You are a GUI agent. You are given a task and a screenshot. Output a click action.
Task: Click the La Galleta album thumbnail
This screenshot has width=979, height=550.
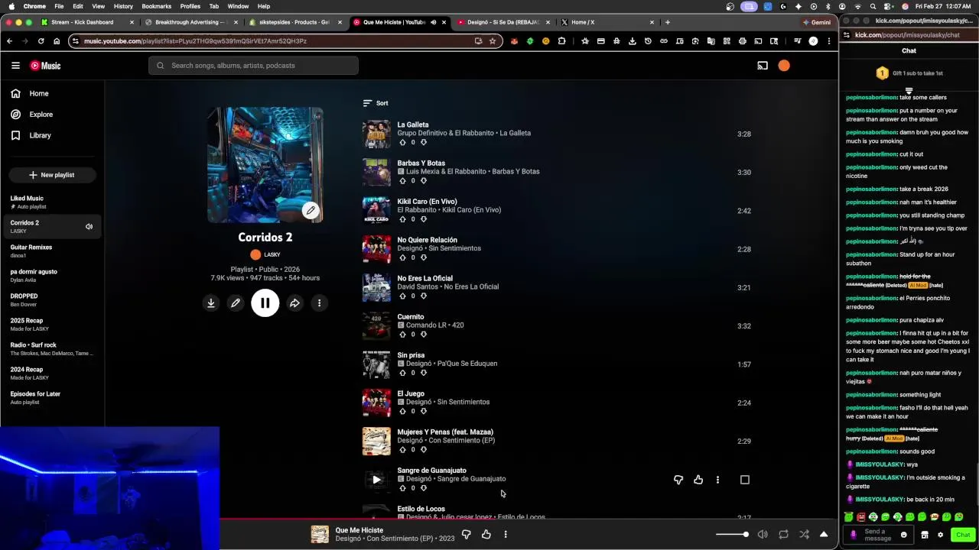click(376, 134)
